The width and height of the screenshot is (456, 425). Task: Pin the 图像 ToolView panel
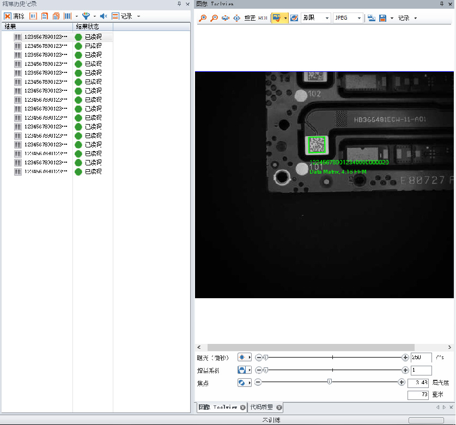442,4
